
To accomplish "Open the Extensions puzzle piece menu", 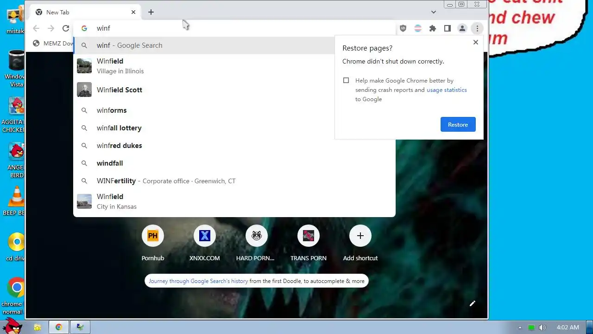I will tap(433, 28).
